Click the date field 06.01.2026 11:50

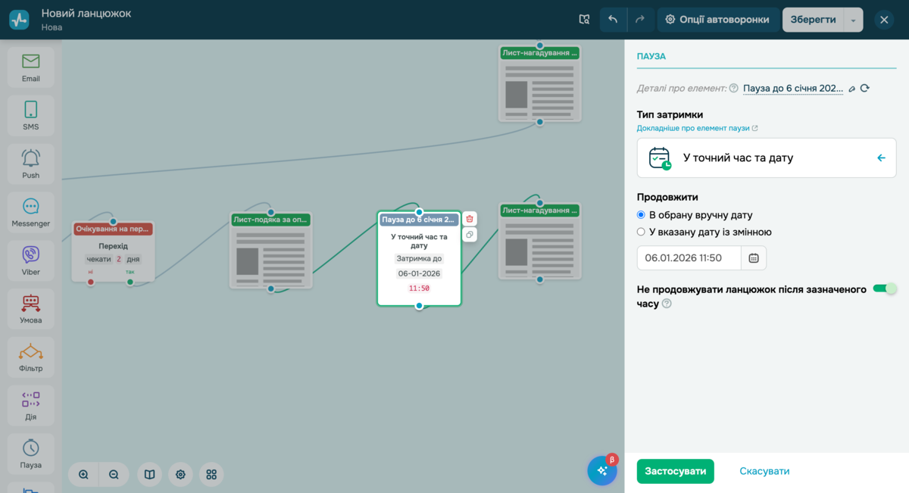pos(689,258)
